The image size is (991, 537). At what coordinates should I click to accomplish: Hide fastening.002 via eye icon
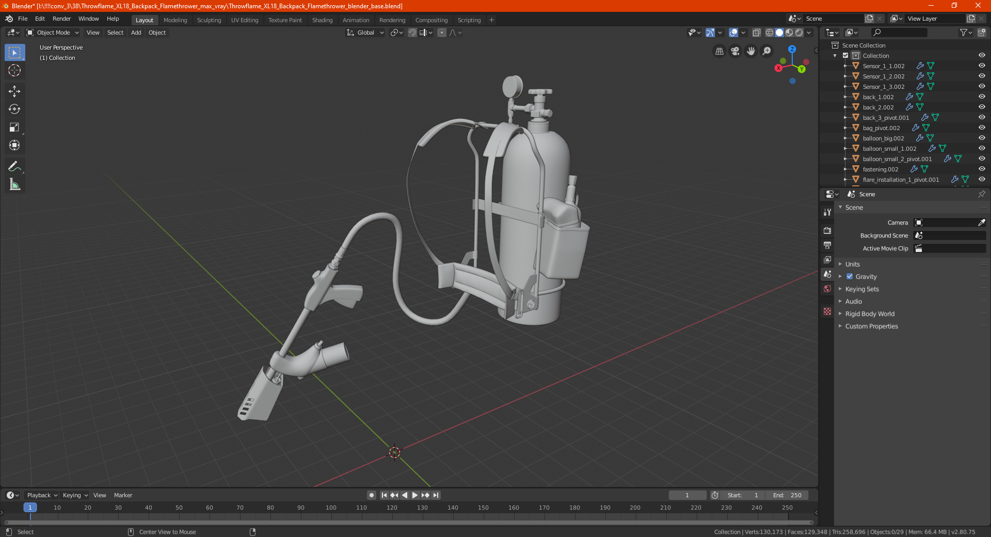(982, 169)
